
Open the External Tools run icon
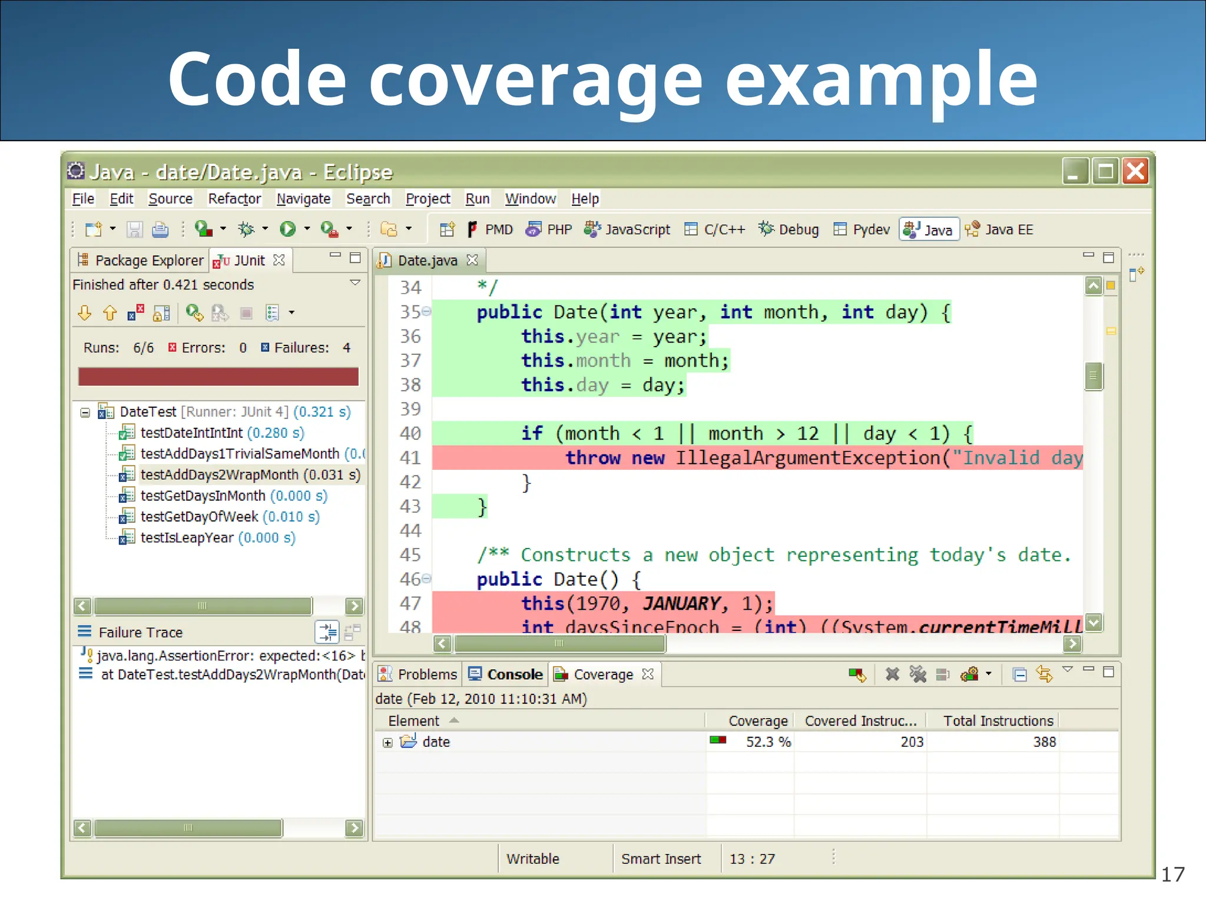(329, 229)
